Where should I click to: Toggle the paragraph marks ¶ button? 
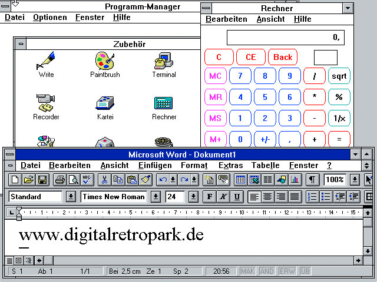point(312,180)
